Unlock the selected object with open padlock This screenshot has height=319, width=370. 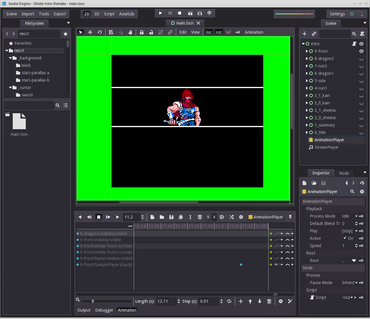click(151, 32)
